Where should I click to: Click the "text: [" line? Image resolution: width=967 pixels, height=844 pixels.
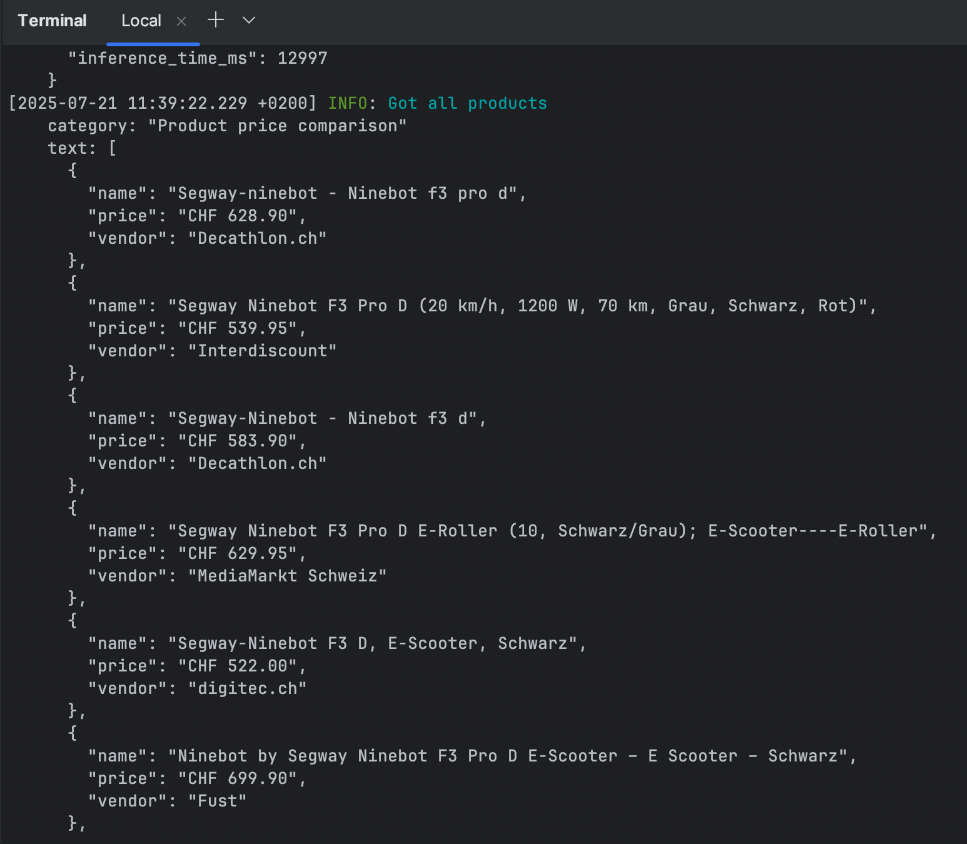(83, 148)
